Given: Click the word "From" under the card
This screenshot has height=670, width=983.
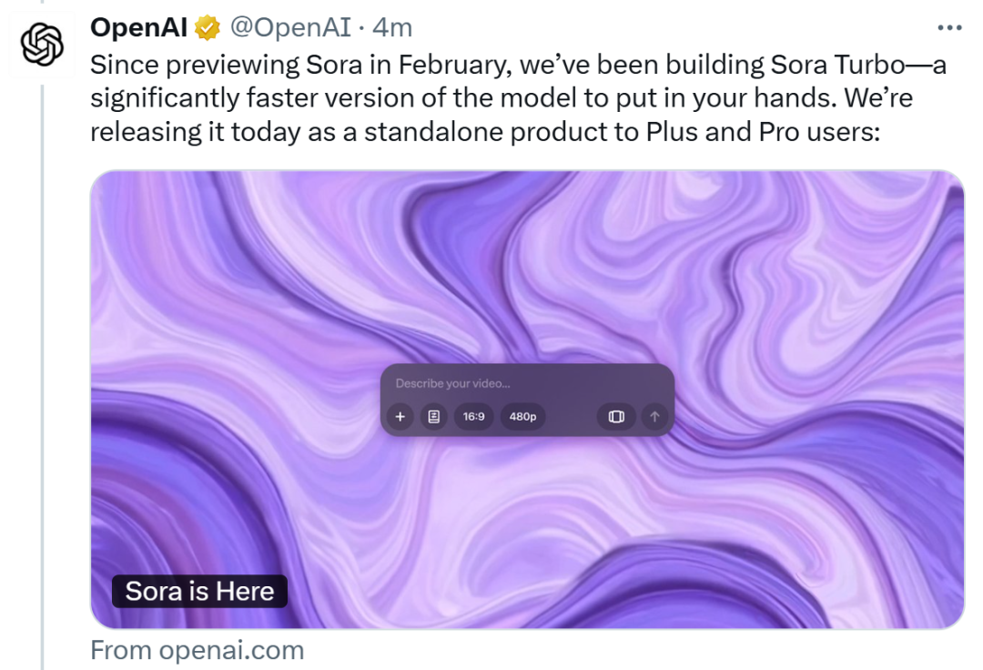Looking at the screenshot, I should tap(121, 650).
